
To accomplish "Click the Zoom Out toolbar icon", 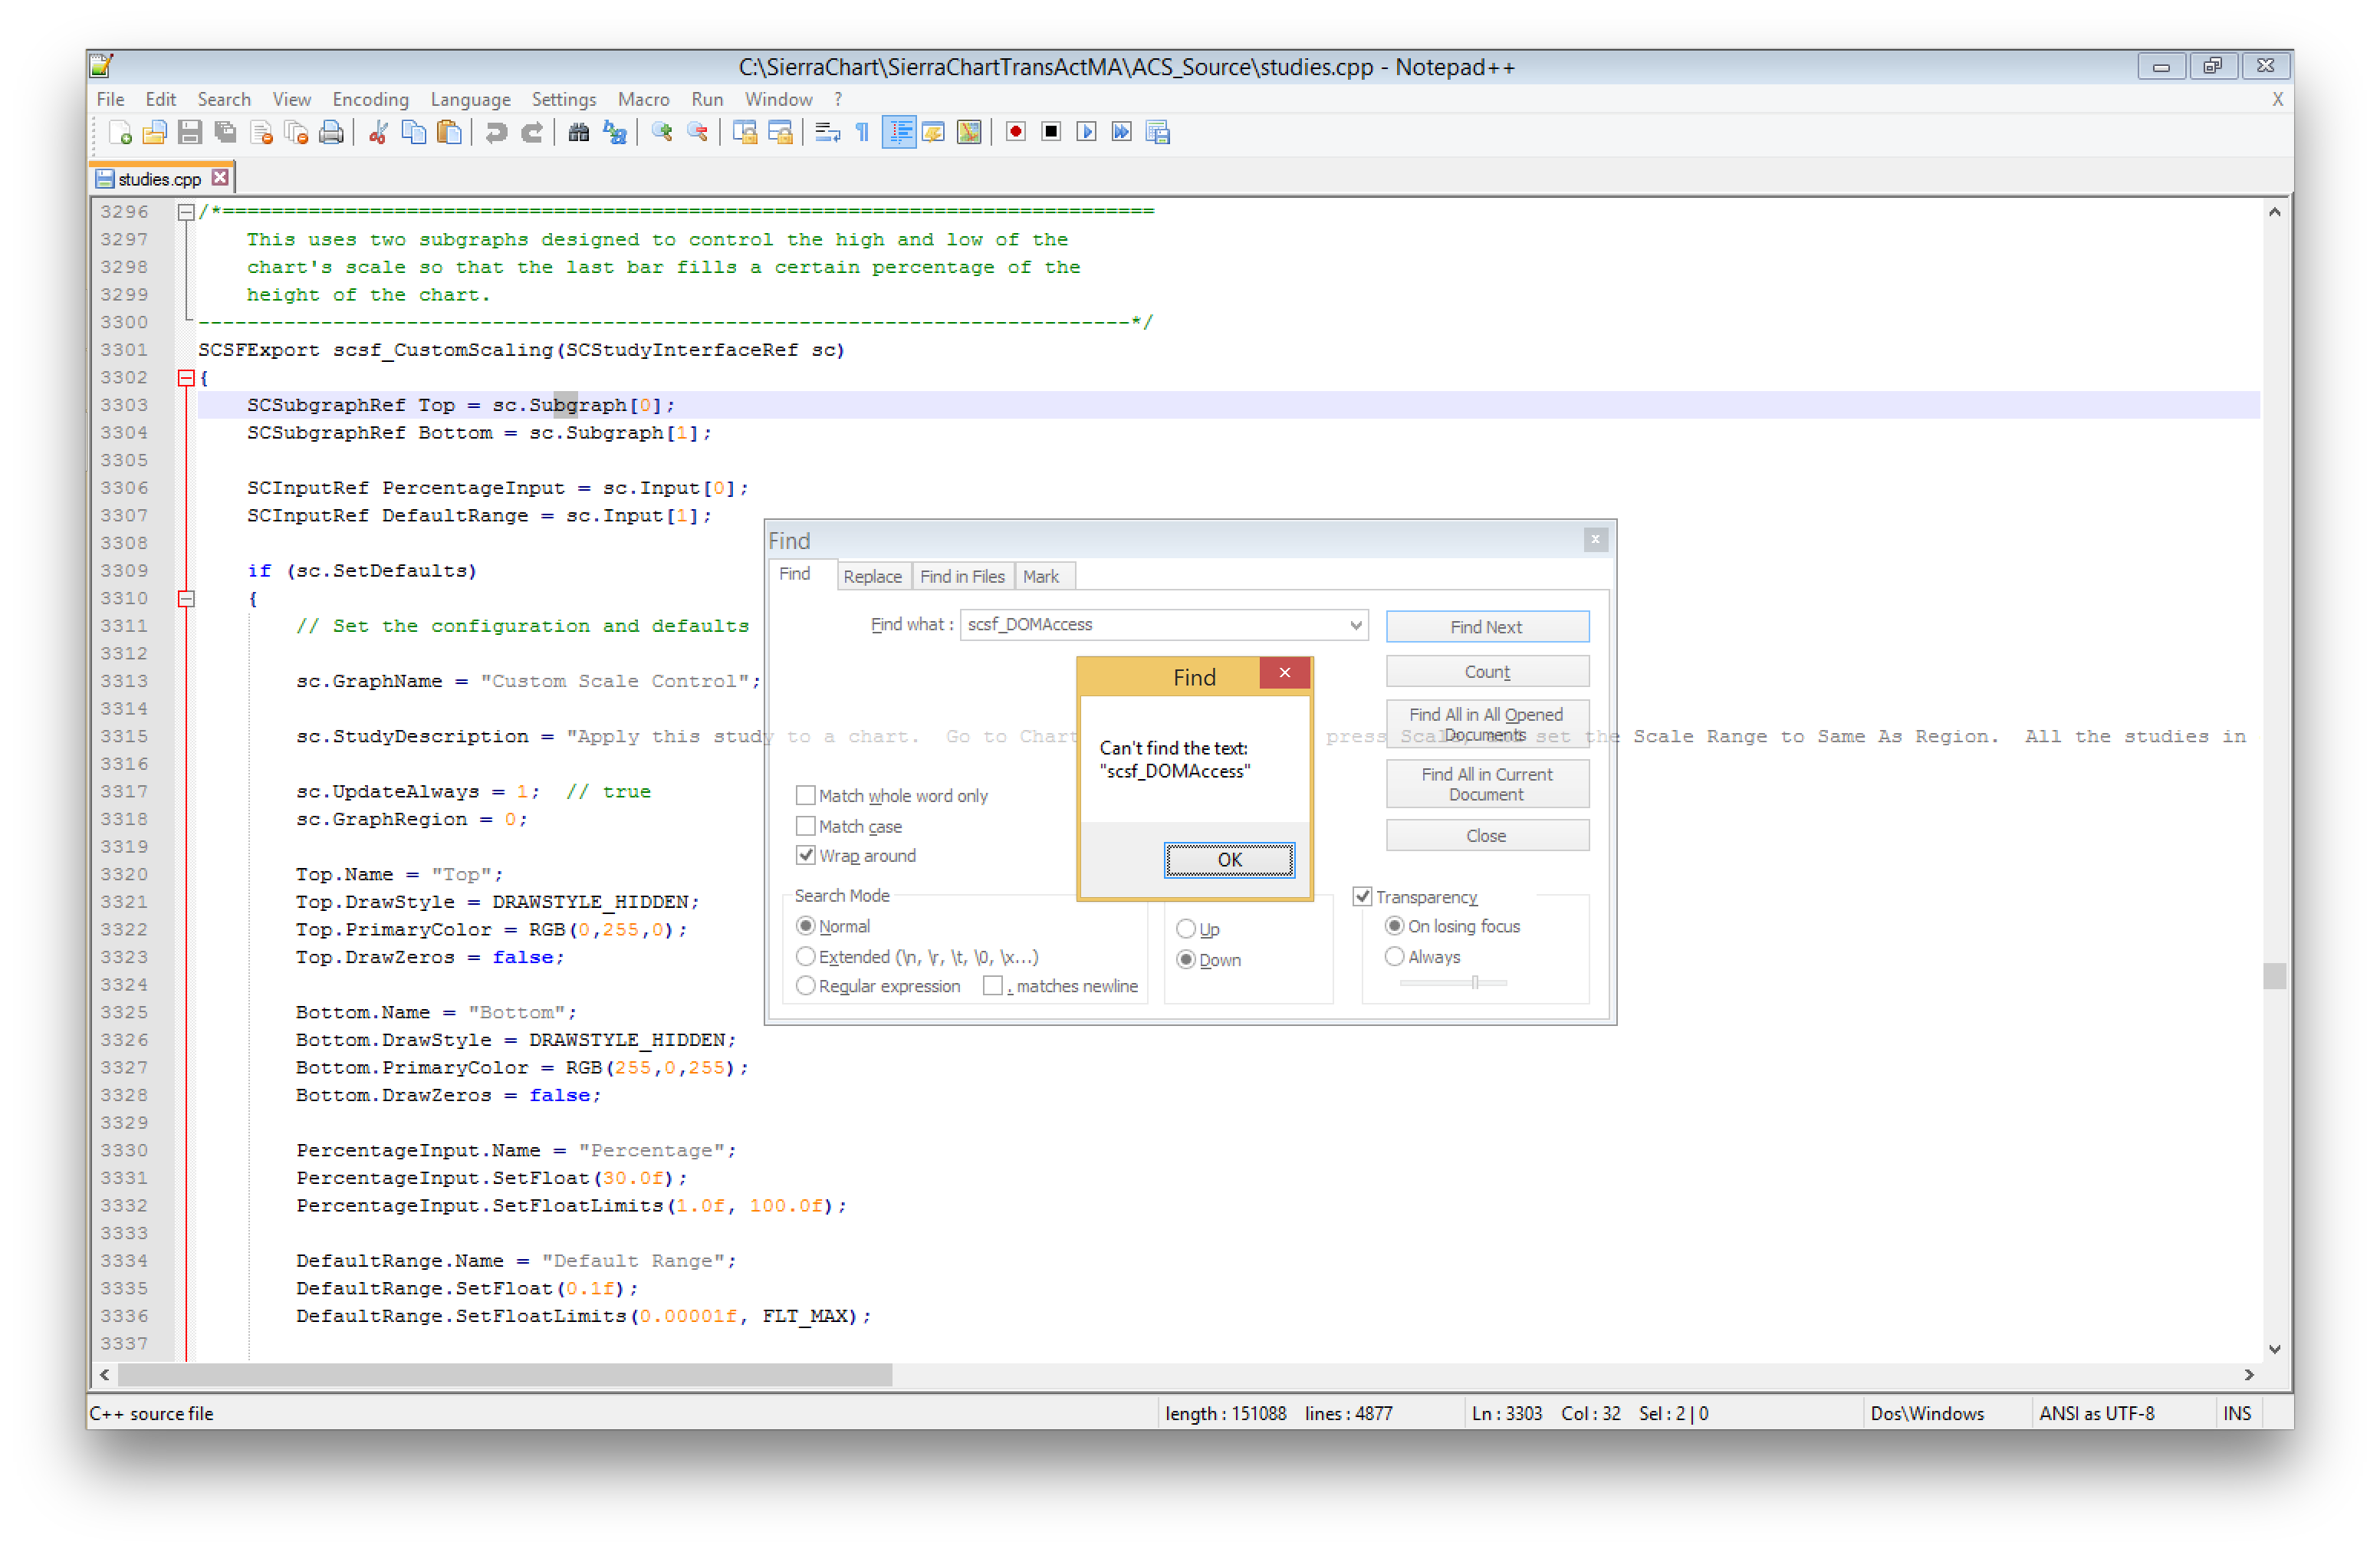I will click(697, 132).
